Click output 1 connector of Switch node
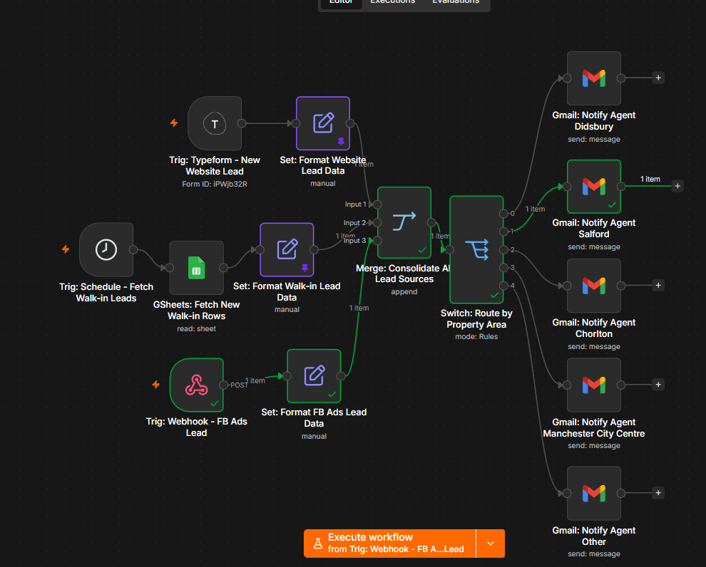 tap(503, 232)
